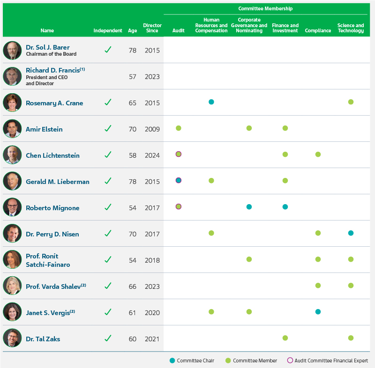Image resolution: width=375 pixels, height=368 pixels.
Task: Click Chen Lichtenstein's Audit financial expert dot
Action: tap(179, 155)
